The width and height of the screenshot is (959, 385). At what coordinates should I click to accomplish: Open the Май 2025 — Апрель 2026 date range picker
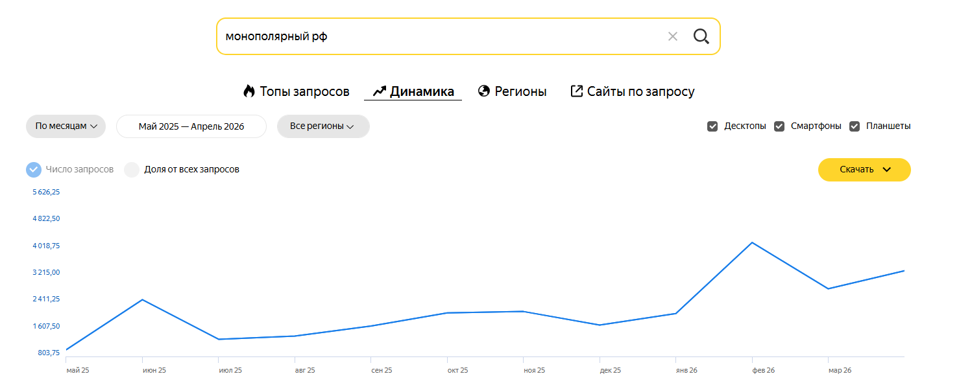pos(191,126)
